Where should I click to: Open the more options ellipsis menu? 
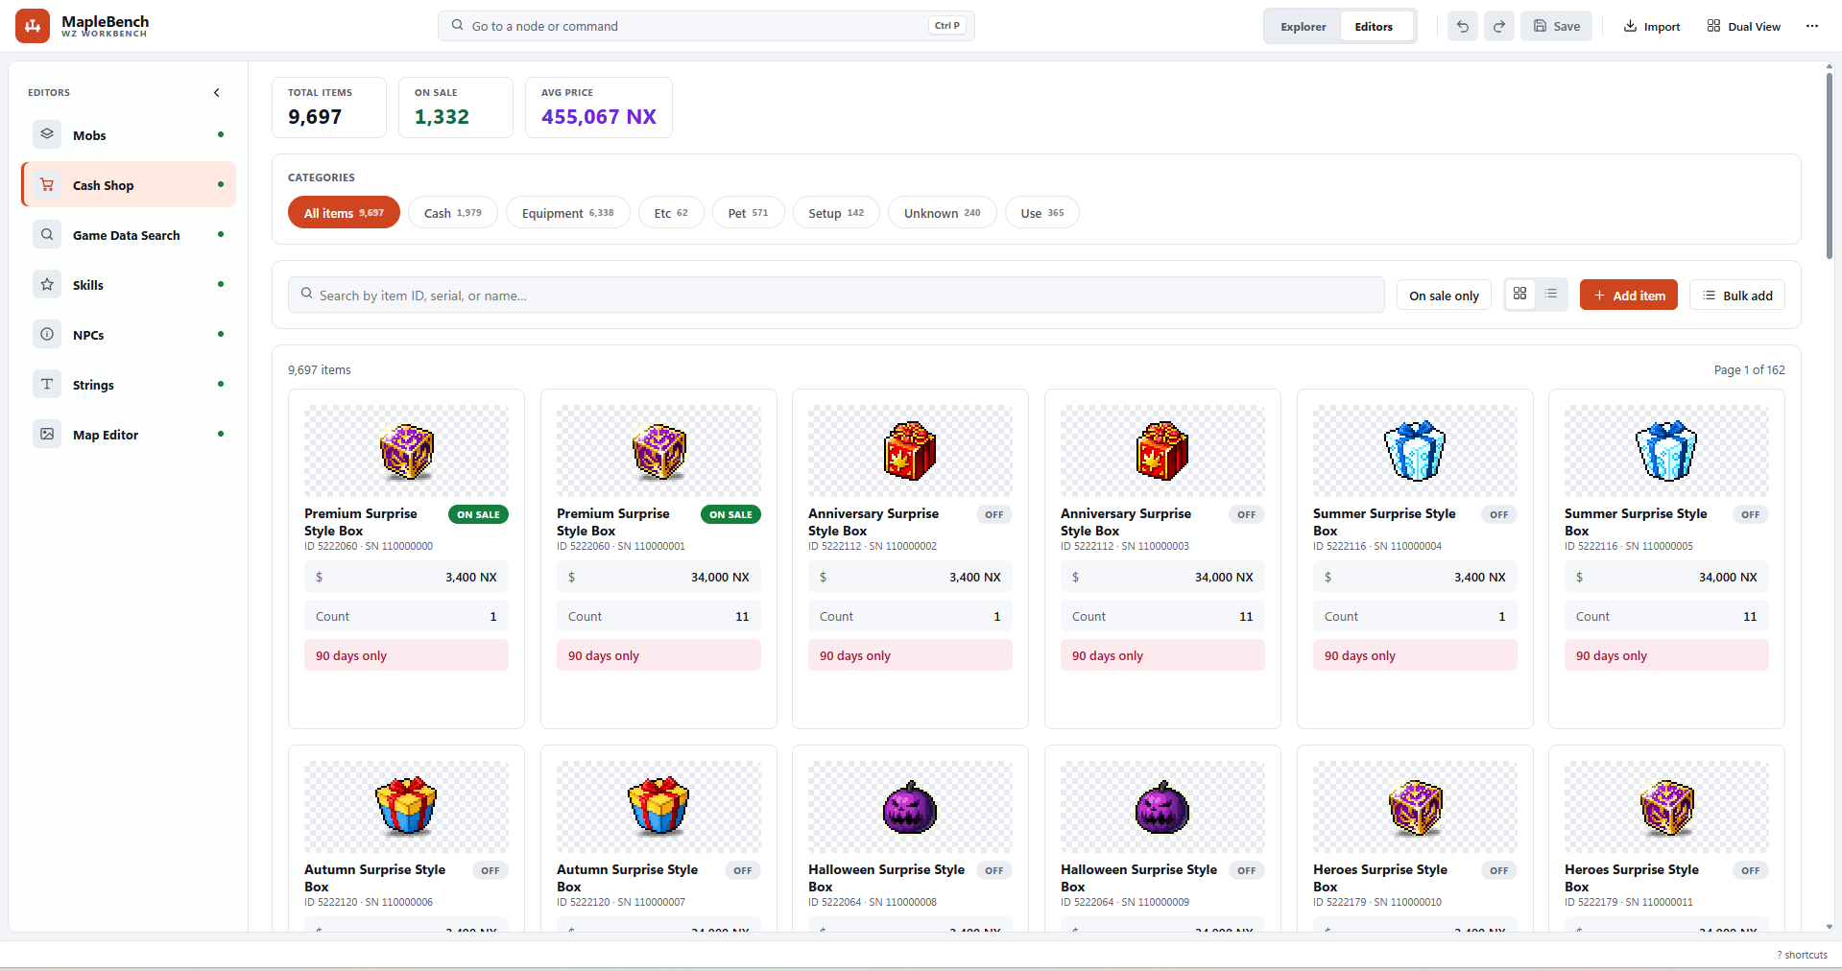(1812, 26)
